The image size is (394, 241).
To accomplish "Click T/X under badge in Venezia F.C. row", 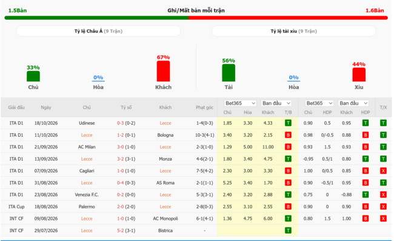I will click(x=383, y=194).
